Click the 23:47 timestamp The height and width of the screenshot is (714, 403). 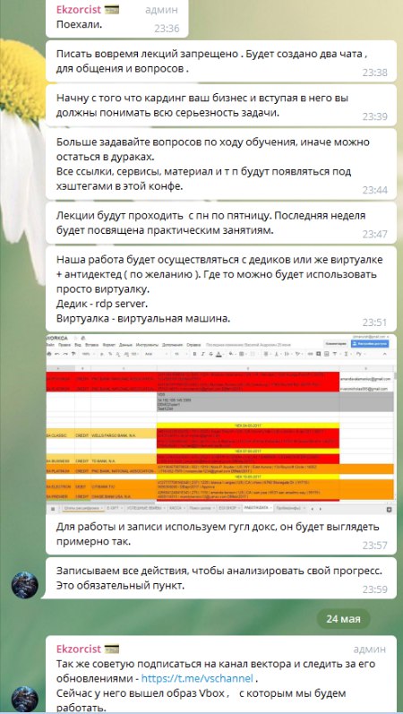point(374,234)
